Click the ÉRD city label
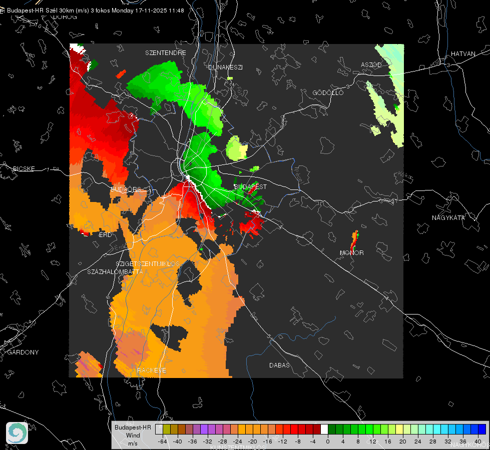Image resolution: width=490 pixels, height=450 pixels. click(105, 235)
